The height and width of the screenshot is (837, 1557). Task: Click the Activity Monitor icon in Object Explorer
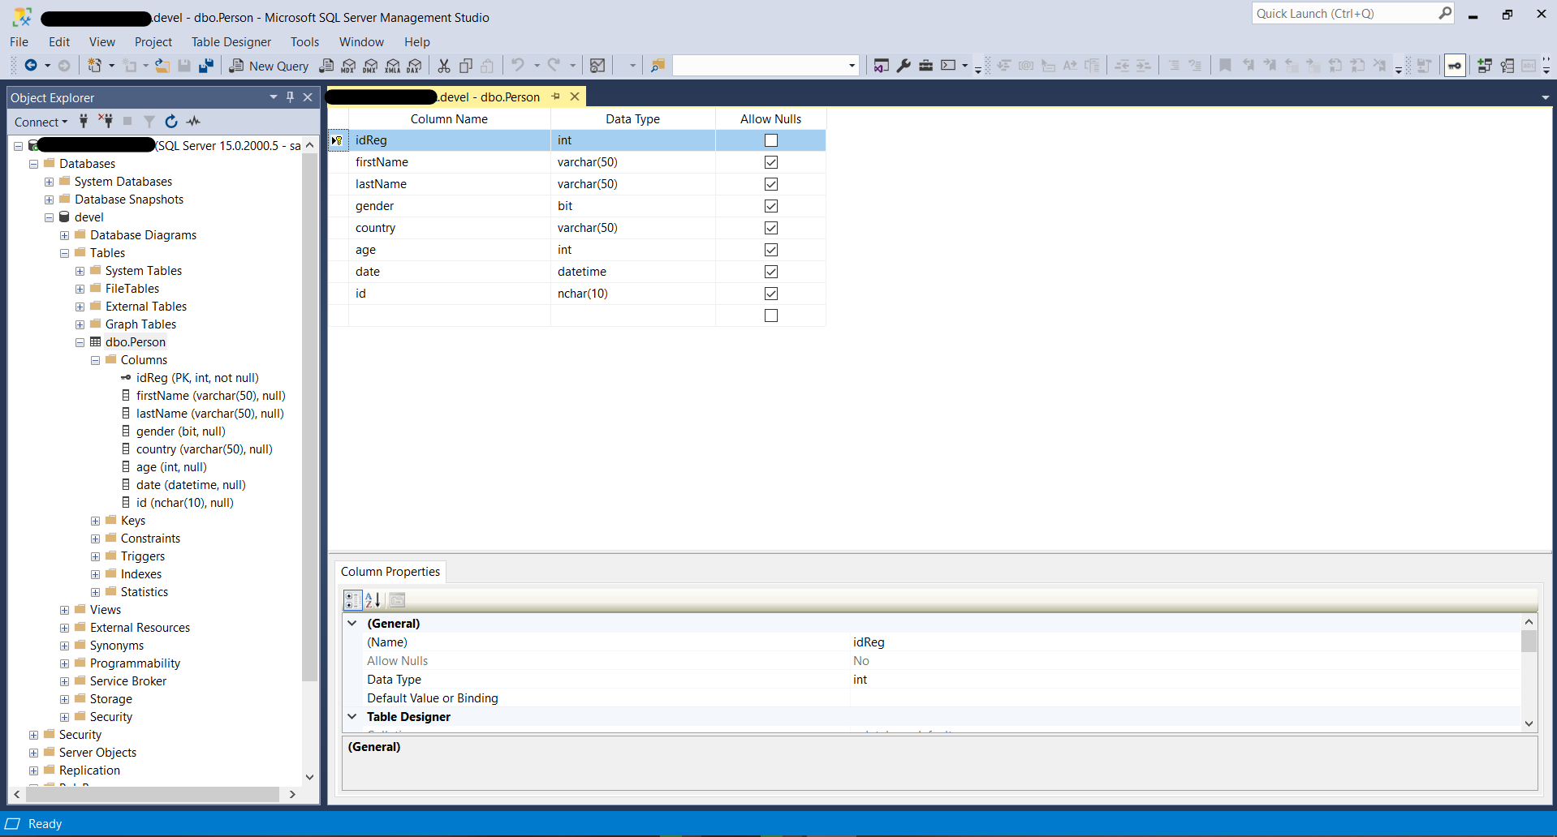point(193,122)
